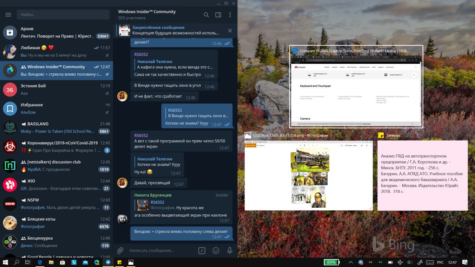Toggle airplane mode tray icon
The image size is (475, 267).
pos(400,262)
